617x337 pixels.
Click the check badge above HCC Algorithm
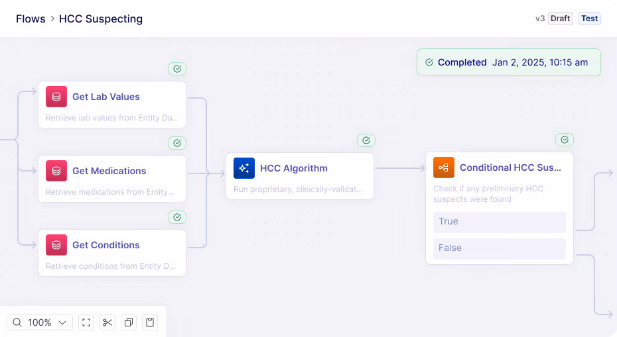pos(366,140)
